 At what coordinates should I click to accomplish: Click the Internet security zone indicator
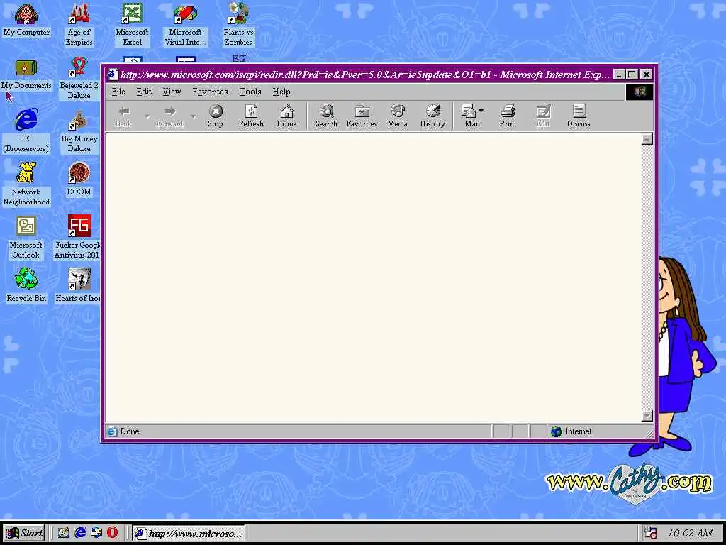[600, 431]
